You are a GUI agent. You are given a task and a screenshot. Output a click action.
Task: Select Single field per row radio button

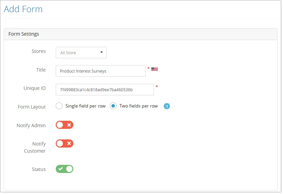point(59,106)
